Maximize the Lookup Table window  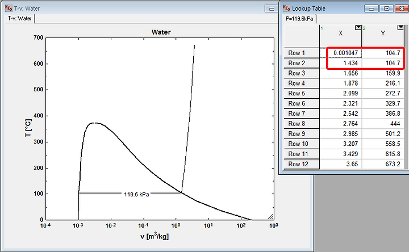(387, 9)
